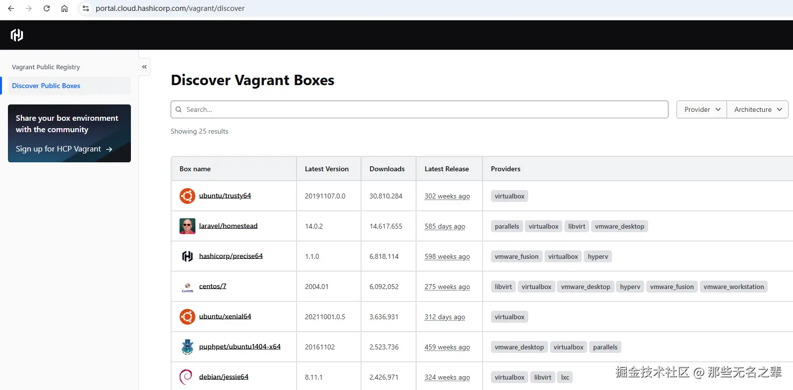Open the ubuntu/trusty64 box link
The height and width of the screenshot is (390, 793).
pos(225,195)
